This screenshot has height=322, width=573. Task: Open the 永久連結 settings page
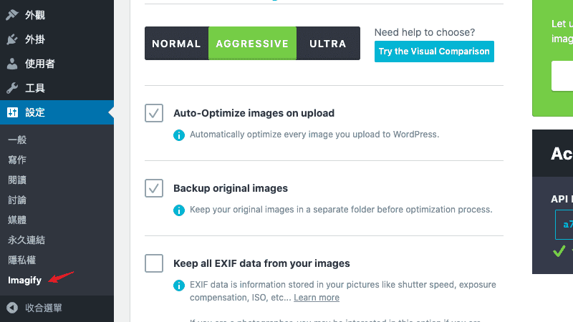[27, 240]
